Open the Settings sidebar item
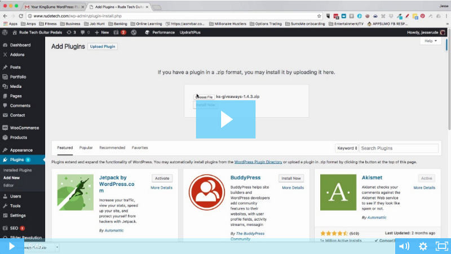Image resolution: width=451 pixels, height=254 pixels. (17, 216)
